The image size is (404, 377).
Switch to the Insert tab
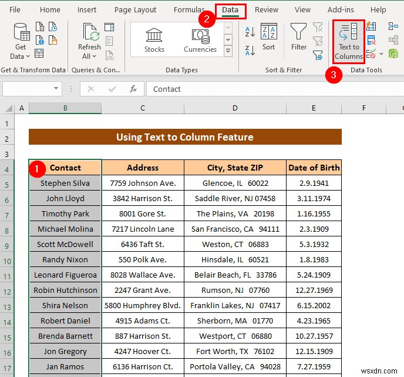click(x=86, y=10)
